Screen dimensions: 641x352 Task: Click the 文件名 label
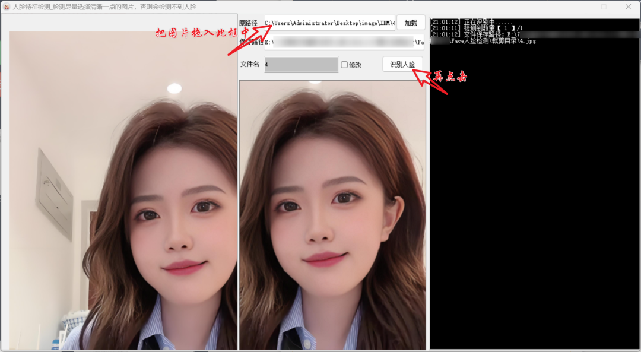click(x=250, y=65)
